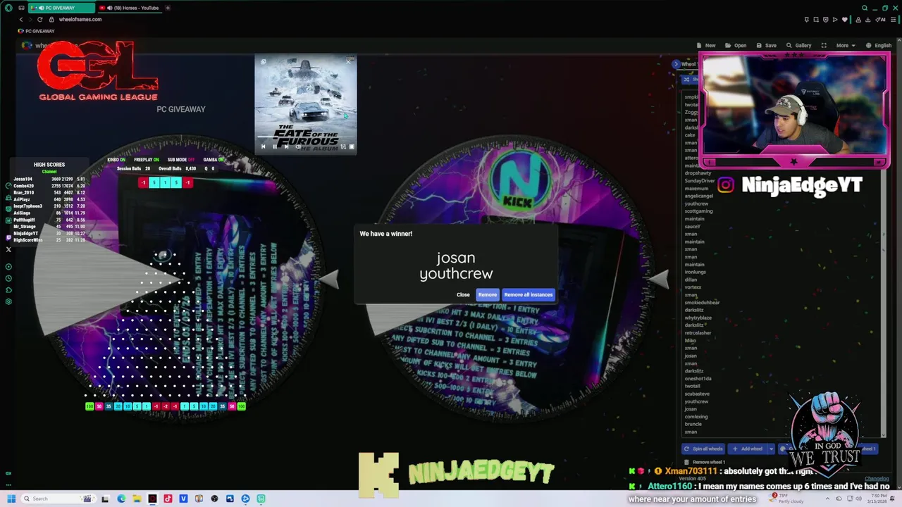Screen dimensions: 902x507
Task: Select the ironlungs entry in the list
Action: point(695,272)
